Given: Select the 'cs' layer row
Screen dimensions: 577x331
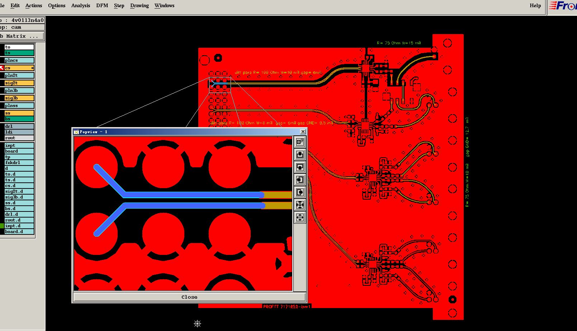Looking at the screenshot, I should point(19,68).
